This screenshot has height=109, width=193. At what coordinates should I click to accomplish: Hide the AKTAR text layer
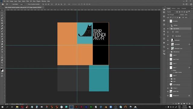[168, 32]
